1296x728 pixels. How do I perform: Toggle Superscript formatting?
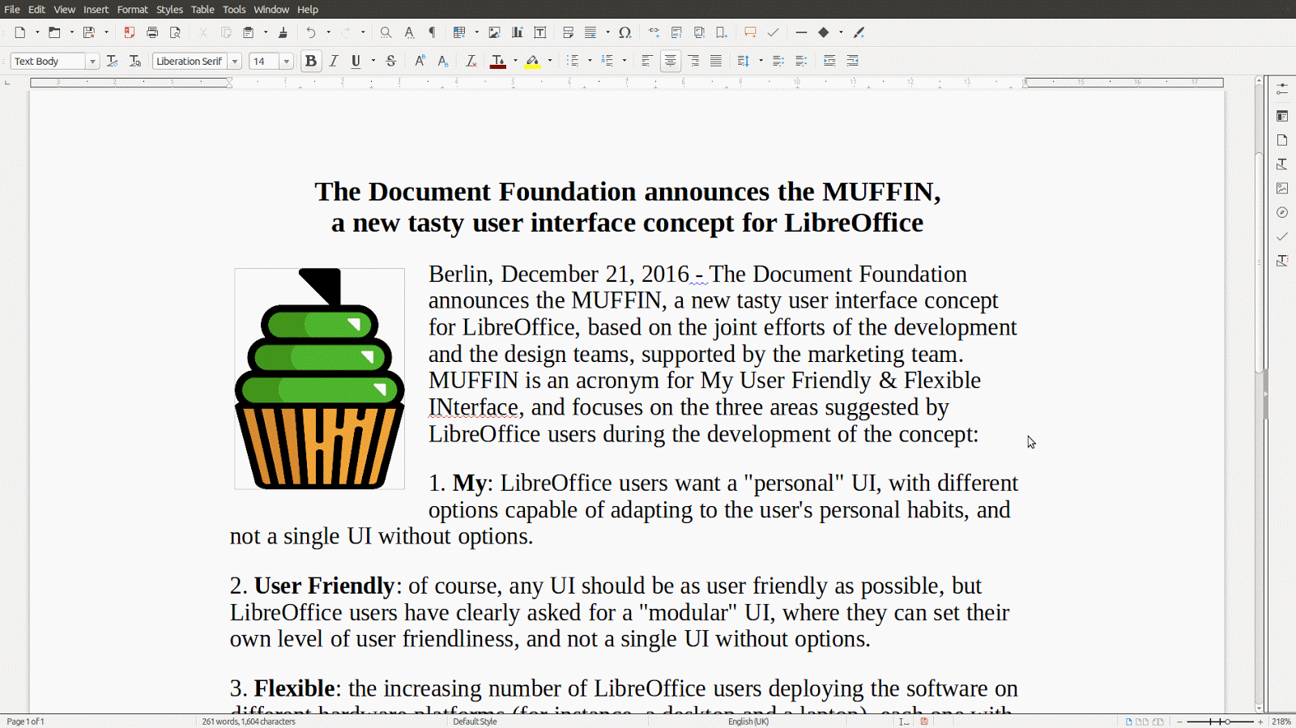click(420, 61)
